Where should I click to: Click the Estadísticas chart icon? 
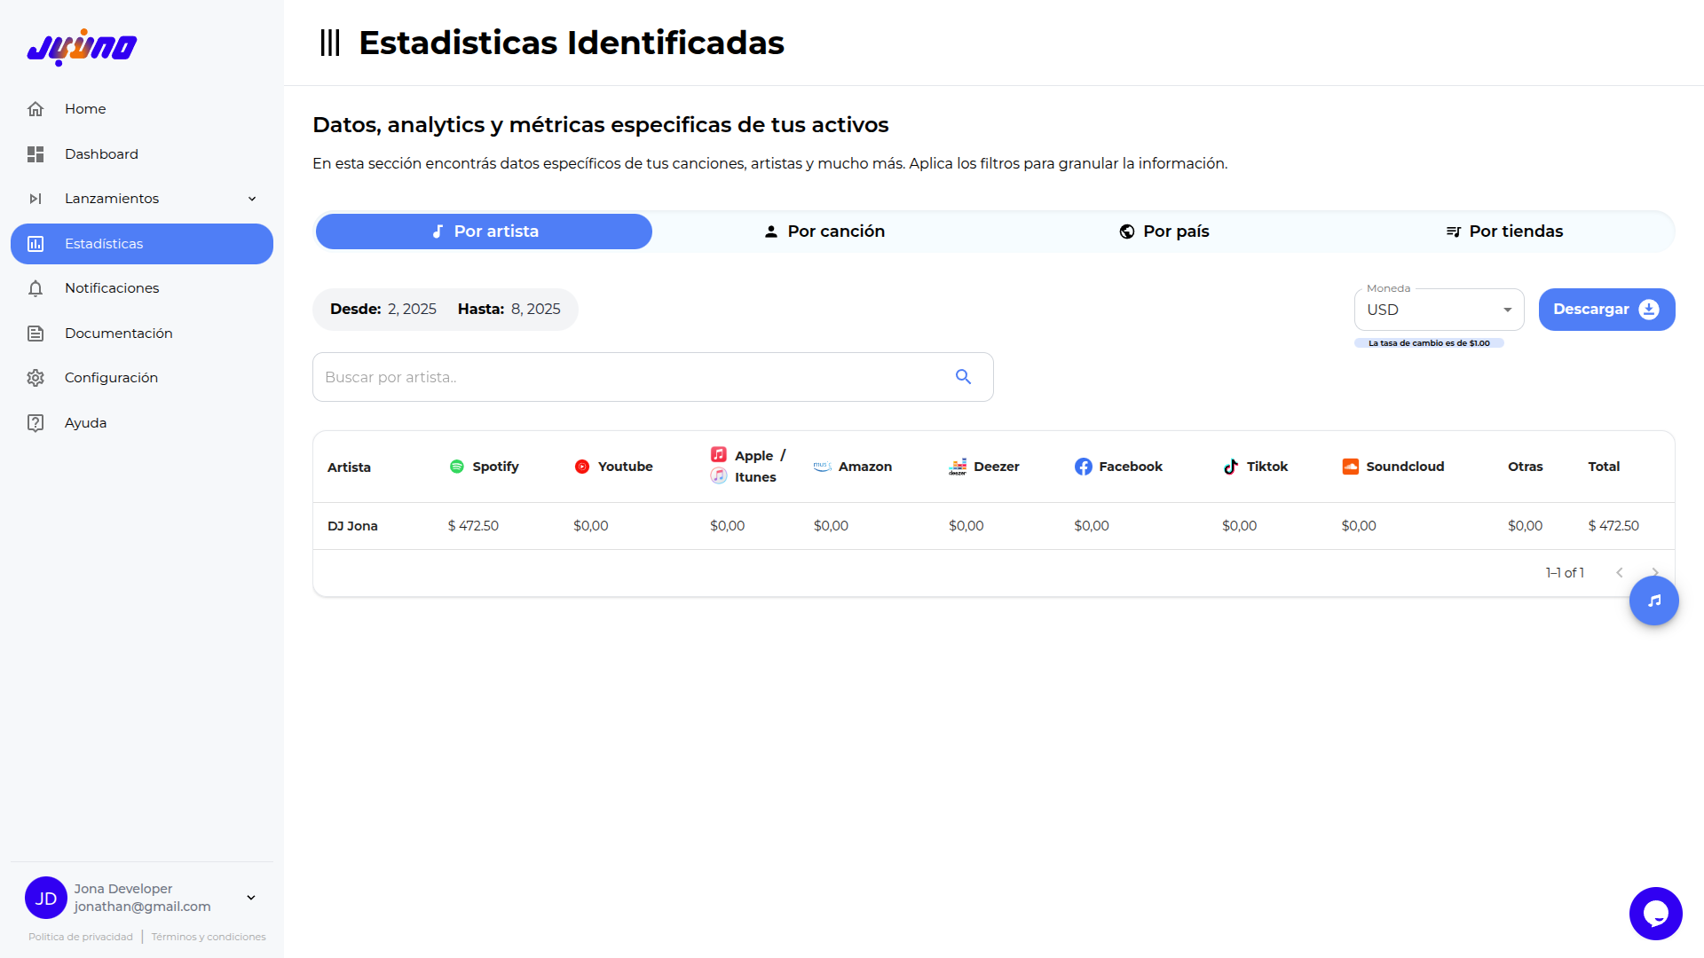pos(35,244)
